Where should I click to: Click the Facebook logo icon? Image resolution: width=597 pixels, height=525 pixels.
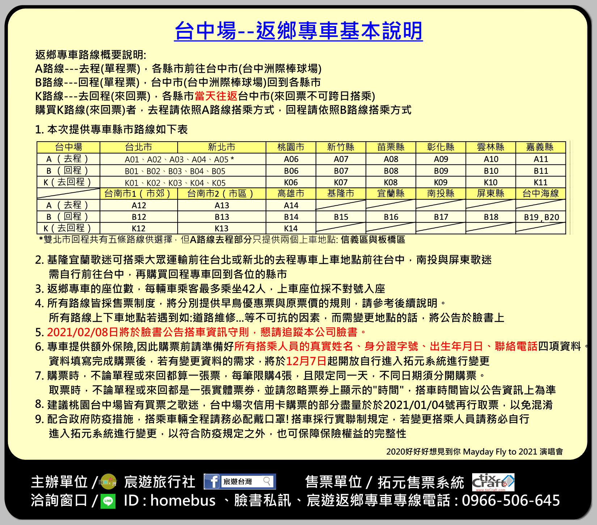212,482
